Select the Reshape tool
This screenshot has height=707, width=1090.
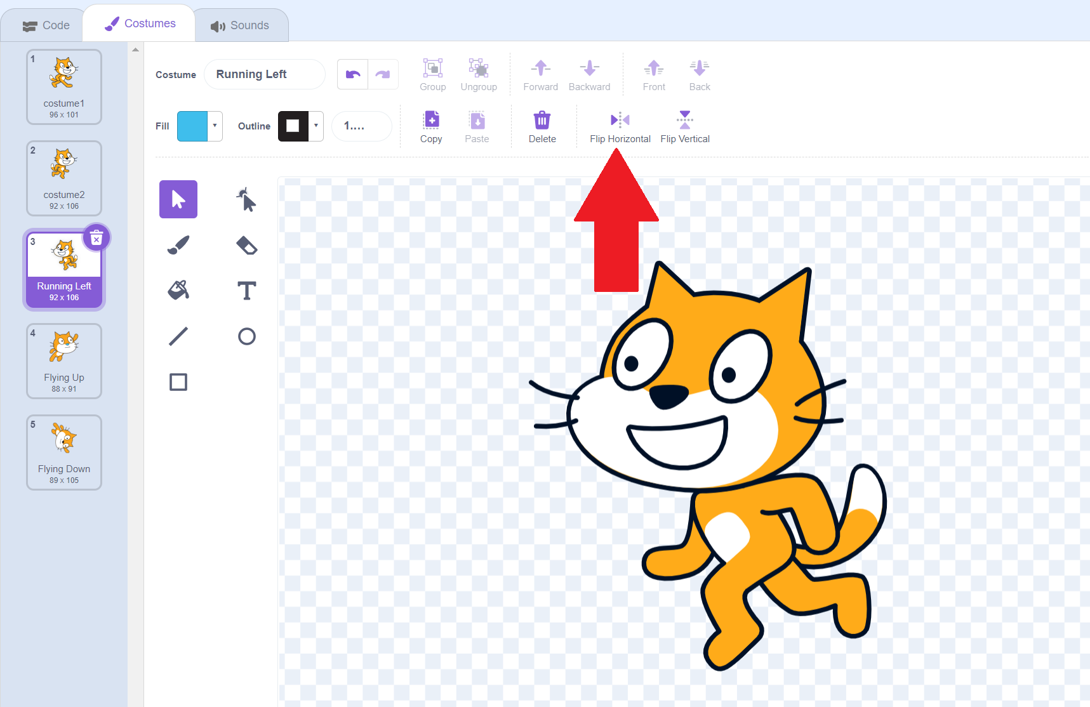pos(246,199)
